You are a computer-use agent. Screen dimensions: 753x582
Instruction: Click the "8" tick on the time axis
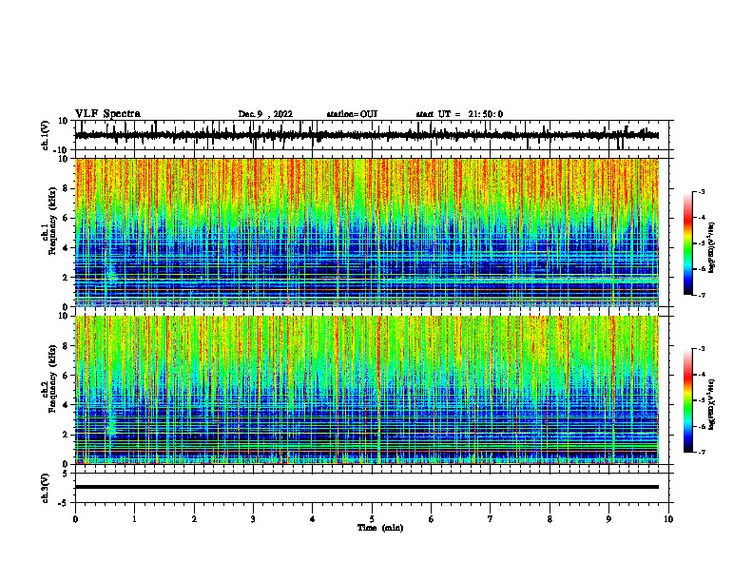tap(550, 519)
